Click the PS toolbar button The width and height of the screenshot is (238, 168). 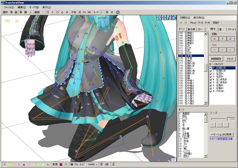coord(84,12)
